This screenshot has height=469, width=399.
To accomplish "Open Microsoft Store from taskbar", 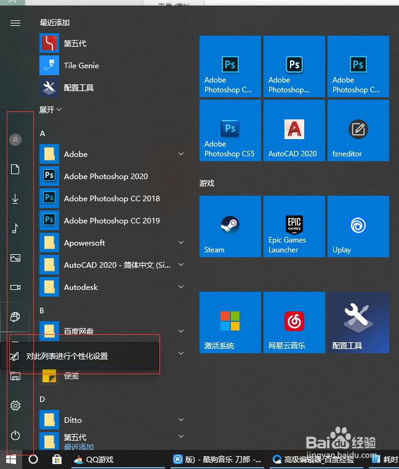I will 57,459.
